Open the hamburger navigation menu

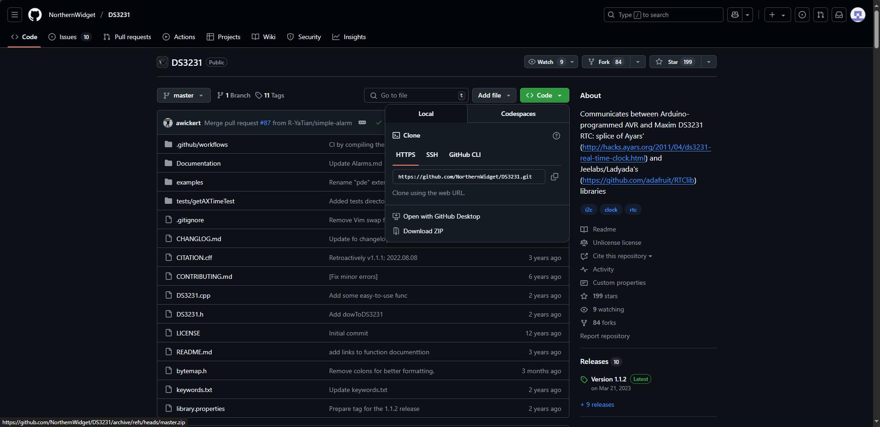click(15, 15)
